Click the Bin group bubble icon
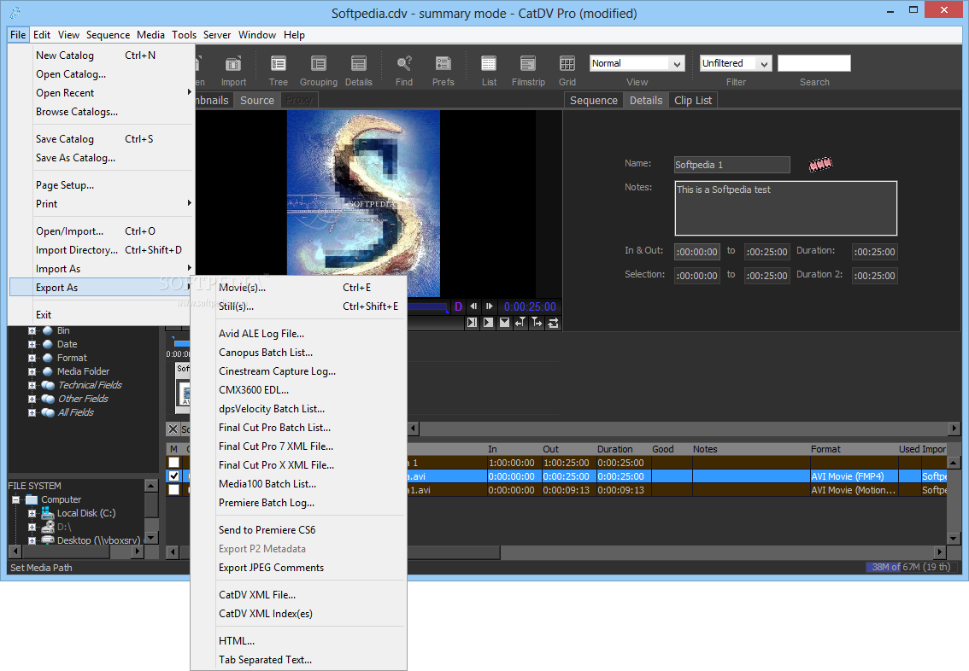This screenshot has width=969, height=671. coord(48,331)
